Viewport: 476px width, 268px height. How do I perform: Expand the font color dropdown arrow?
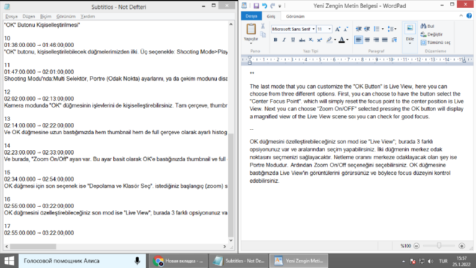coord(348,40)
